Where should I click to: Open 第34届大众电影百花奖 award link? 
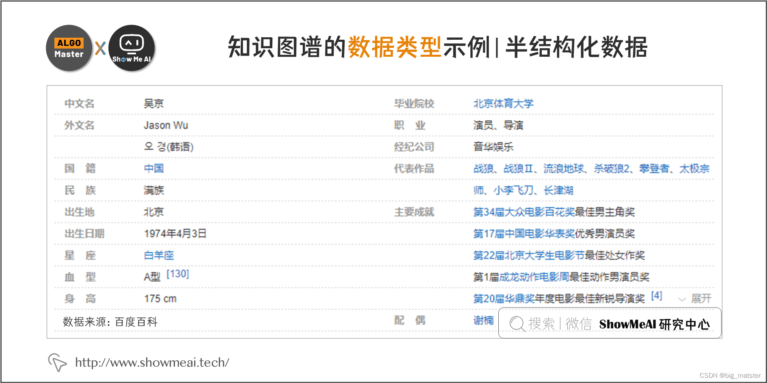tap(524, 212)
